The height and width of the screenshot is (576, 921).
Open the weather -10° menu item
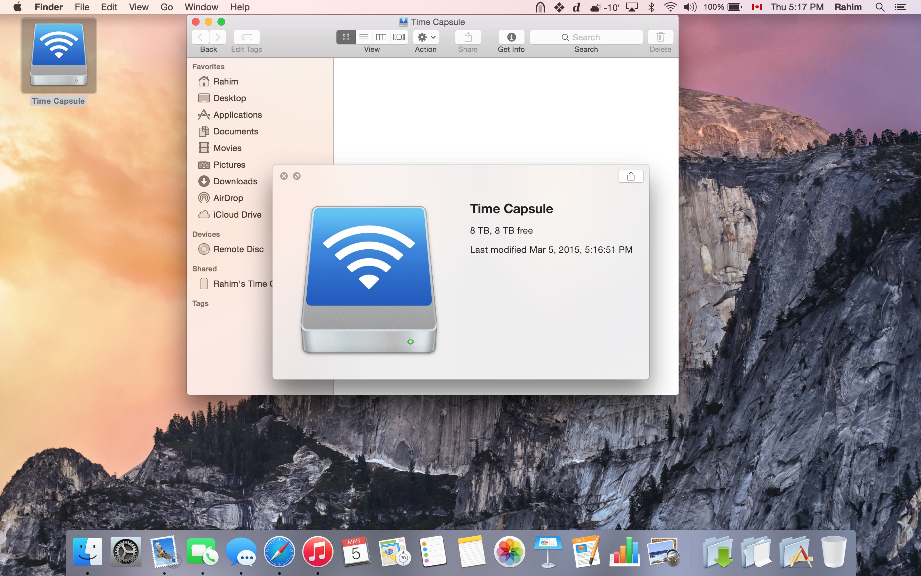coord(605,7)
